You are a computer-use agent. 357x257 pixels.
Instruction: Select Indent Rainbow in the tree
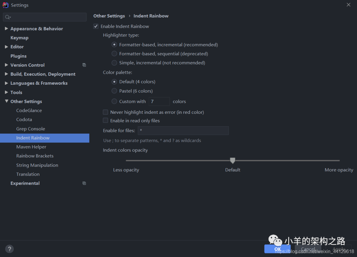[45, 138]
